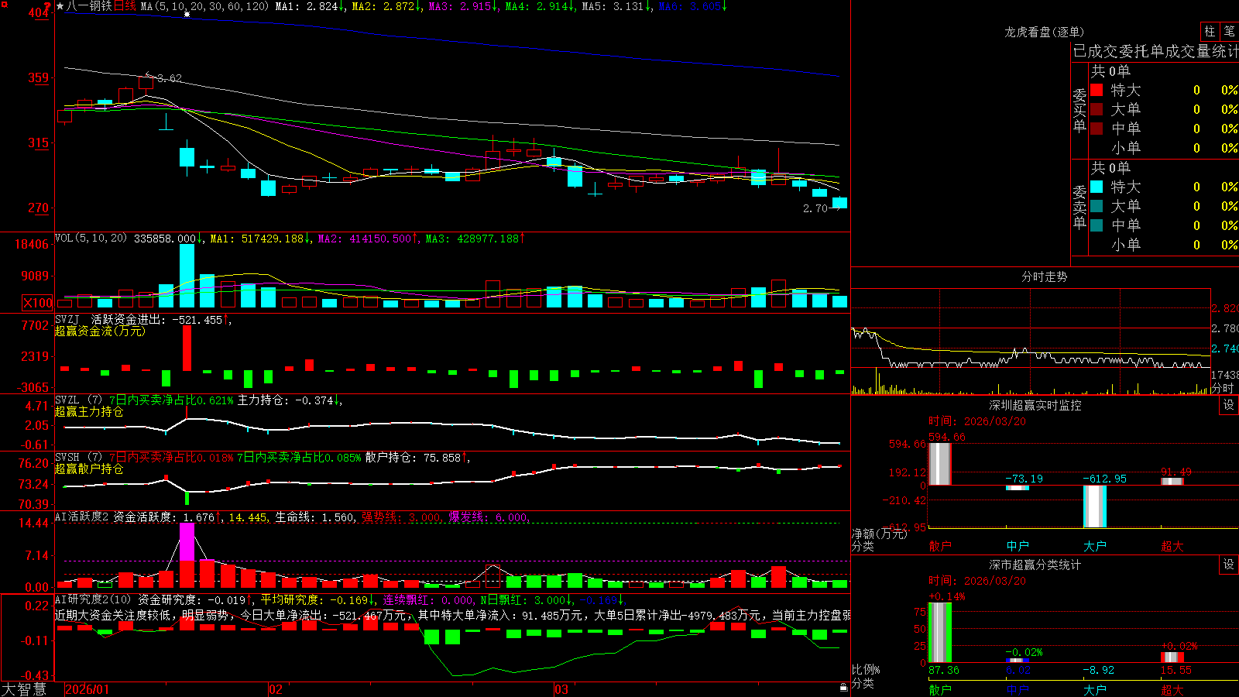Click the 3.62 high price label
The width and height of the screenshot is (1239, 697).
coord(170,78)
